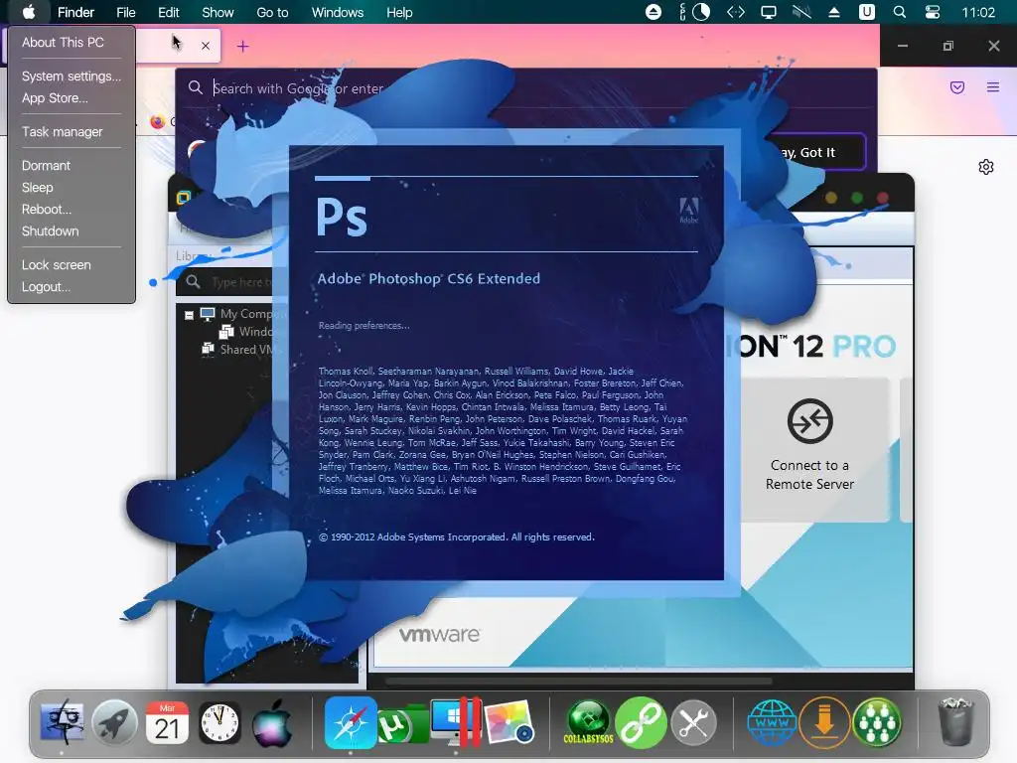The height and width of the screenshot is (763, 1017).
Task: Open the control center toggle icon in menu bar
Action: pos(933,12)
